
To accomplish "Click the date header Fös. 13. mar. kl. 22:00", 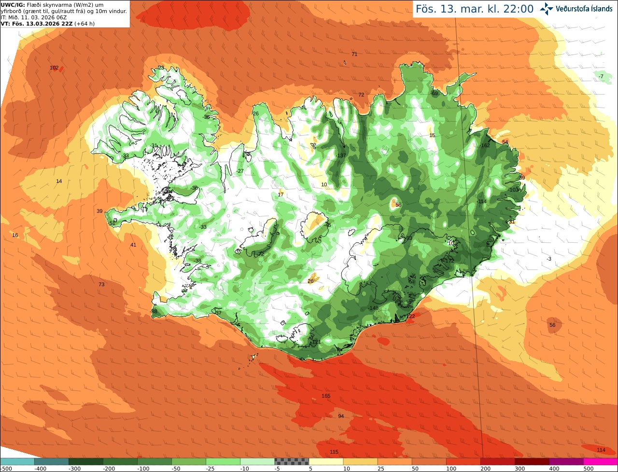I will [x=474, y=9].
